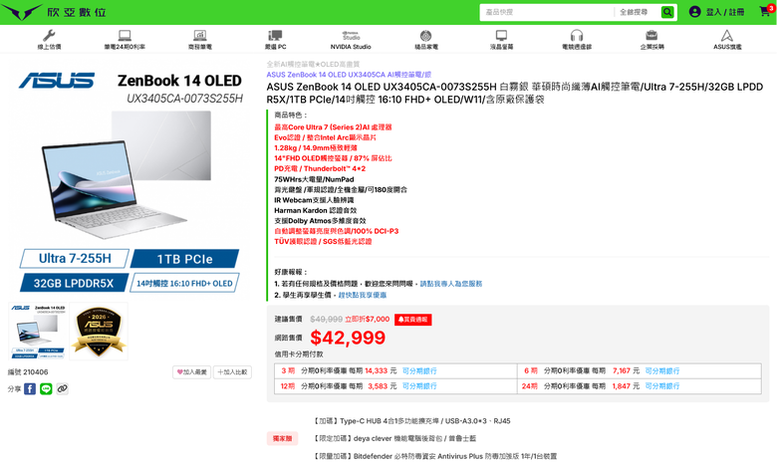Open the 企業採購 briefcase category icon
Viewport: 777px width, 470px height.
point(651,36)
